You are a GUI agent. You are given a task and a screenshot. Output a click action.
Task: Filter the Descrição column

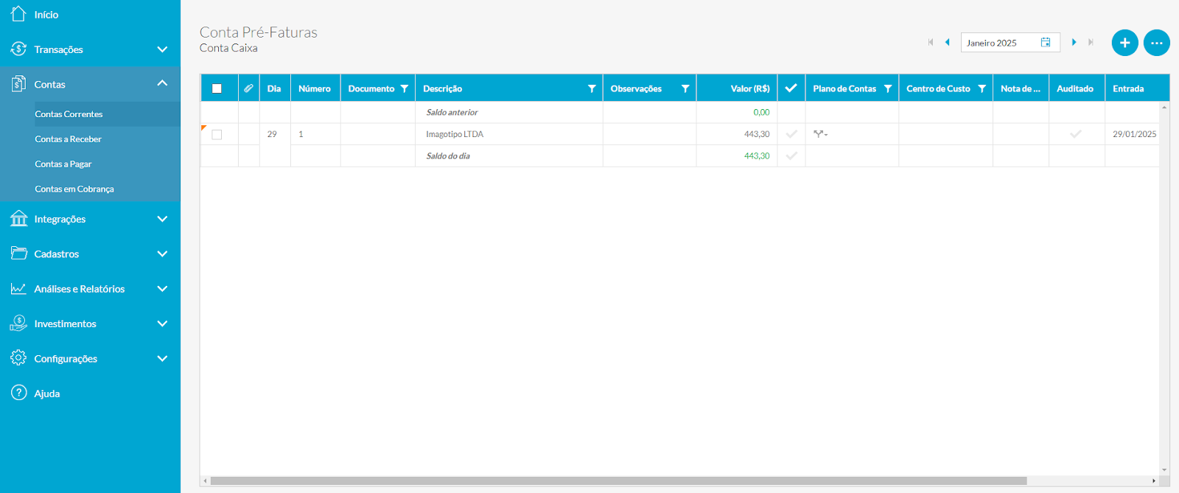click(592, 88)
